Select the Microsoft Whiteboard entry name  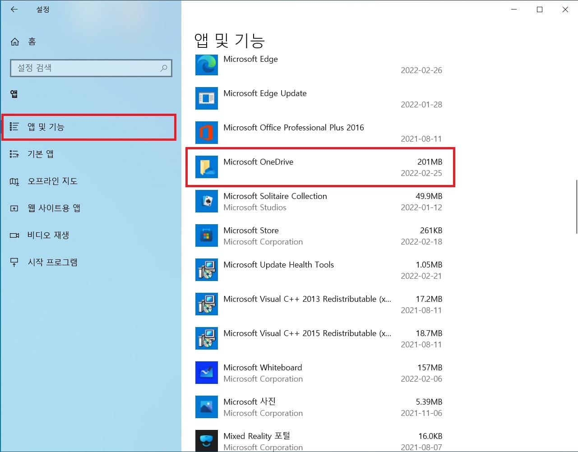(263, 368)
